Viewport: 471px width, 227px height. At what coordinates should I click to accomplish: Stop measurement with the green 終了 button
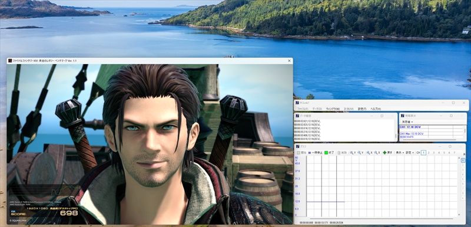tap(329, 153)
